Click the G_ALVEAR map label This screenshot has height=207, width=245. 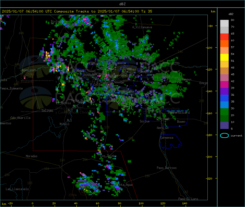pos(163,119)
